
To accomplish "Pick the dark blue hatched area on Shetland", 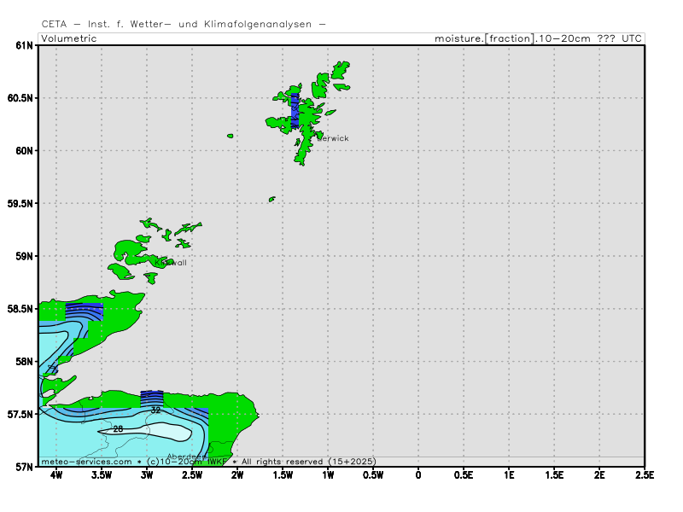I will coord(295,111).
